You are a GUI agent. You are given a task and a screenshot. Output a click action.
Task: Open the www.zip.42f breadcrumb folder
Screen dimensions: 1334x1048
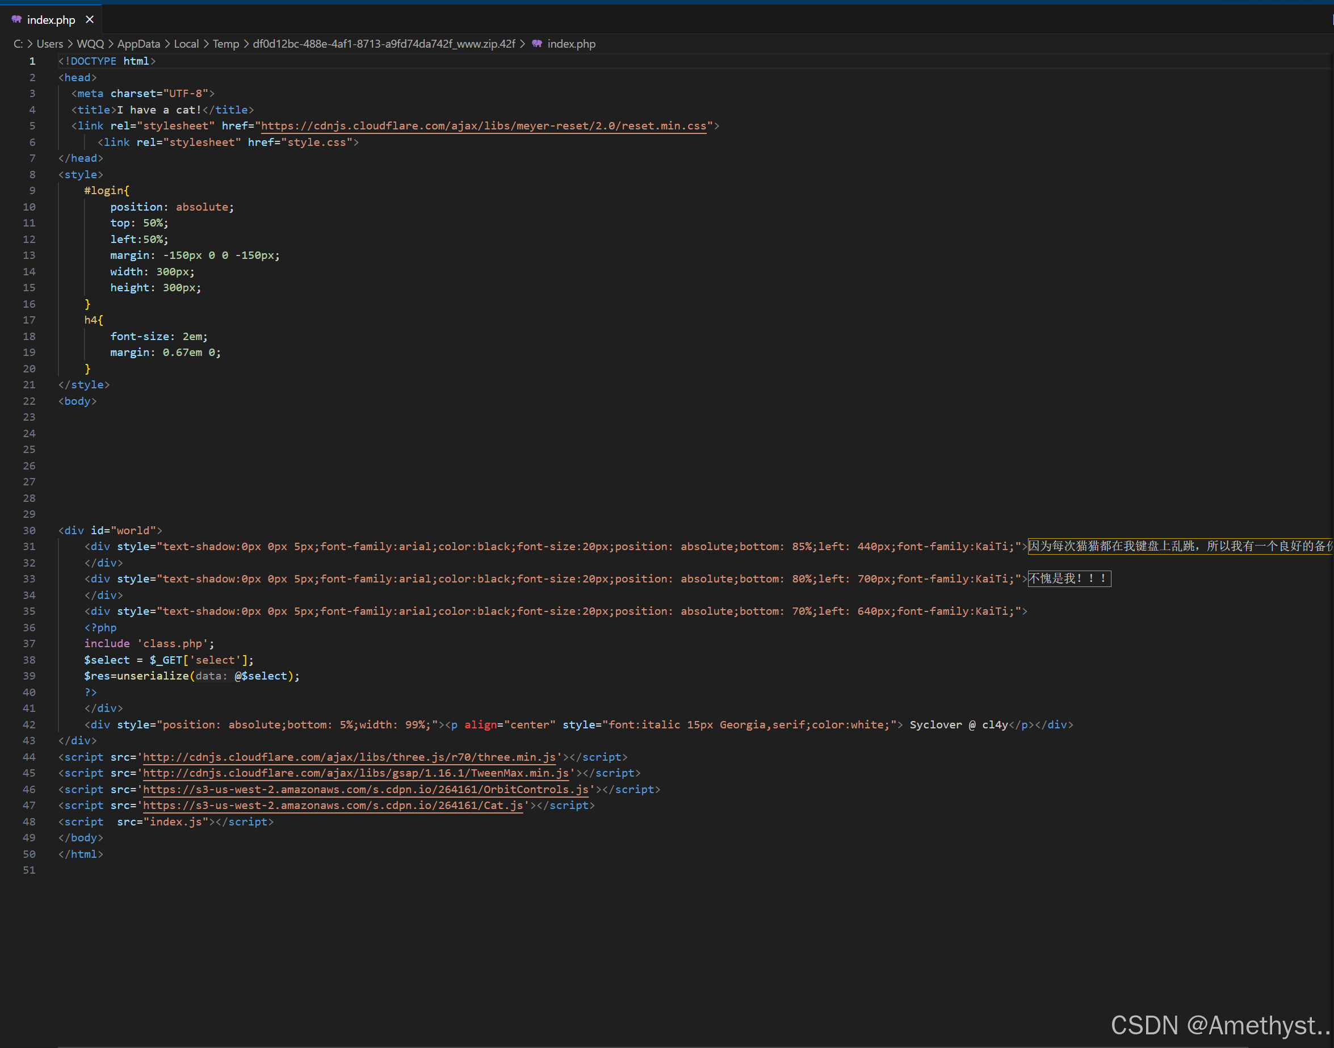pyautogui.click(x=384, y=44)
